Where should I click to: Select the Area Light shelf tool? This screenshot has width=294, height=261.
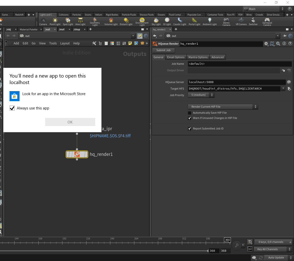click(80, 22)
